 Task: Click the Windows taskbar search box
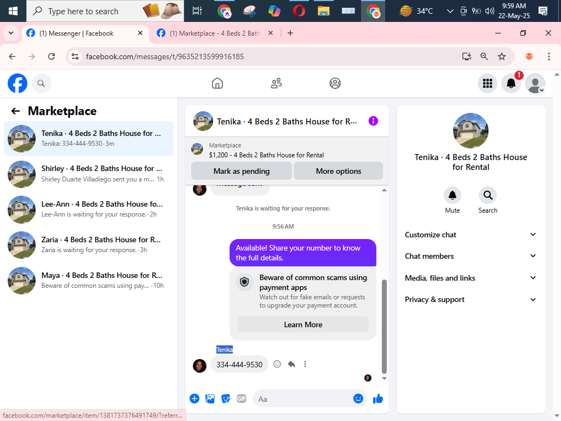pos(105,11)
